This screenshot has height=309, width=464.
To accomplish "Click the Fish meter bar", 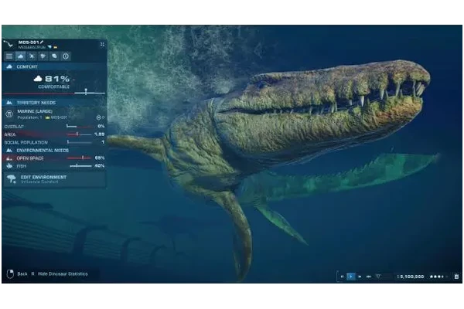I will point(80,166).
